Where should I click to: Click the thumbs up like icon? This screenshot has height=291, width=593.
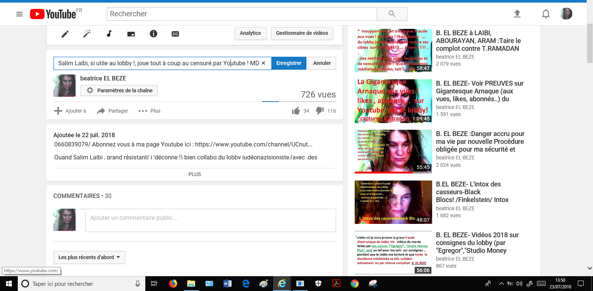[x=296, y=111]
